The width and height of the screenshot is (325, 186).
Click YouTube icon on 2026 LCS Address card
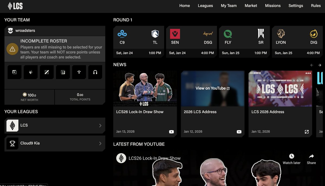(x=239, y=132)
